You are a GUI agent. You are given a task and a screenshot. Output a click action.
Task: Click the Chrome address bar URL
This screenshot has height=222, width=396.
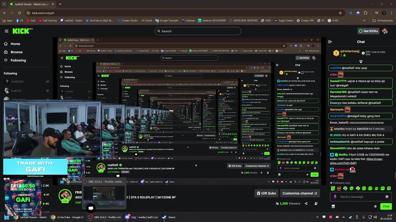[x=43, y=13]
